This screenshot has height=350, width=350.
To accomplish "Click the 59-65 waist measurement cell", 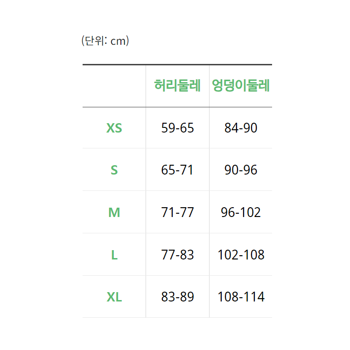I will [177, 128].
